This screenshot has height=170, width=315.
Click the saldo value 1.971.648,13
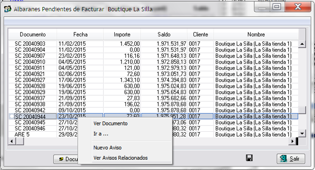click(x=171, y=56)
